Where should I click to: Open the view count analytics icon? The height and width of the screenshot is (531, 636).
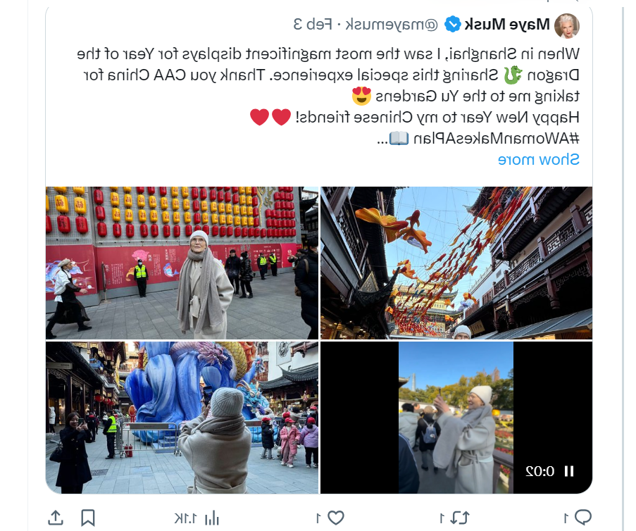tap(211, 518)
